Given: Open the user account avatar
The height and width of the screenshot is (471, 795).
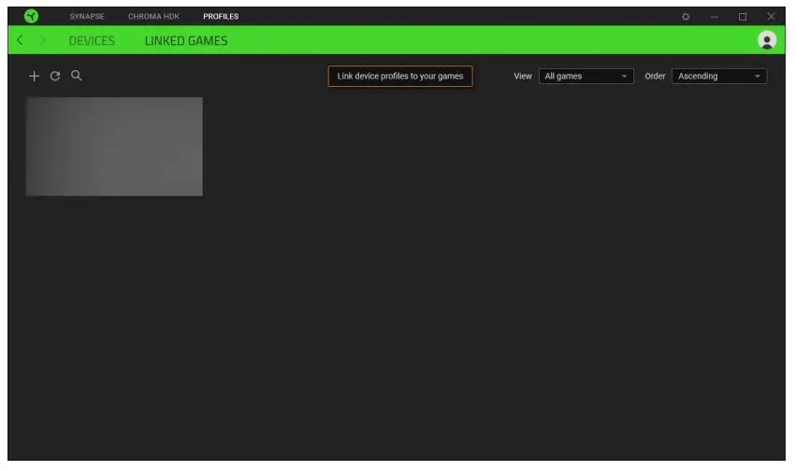Looking at the screenshot, I should click(767, 40).
